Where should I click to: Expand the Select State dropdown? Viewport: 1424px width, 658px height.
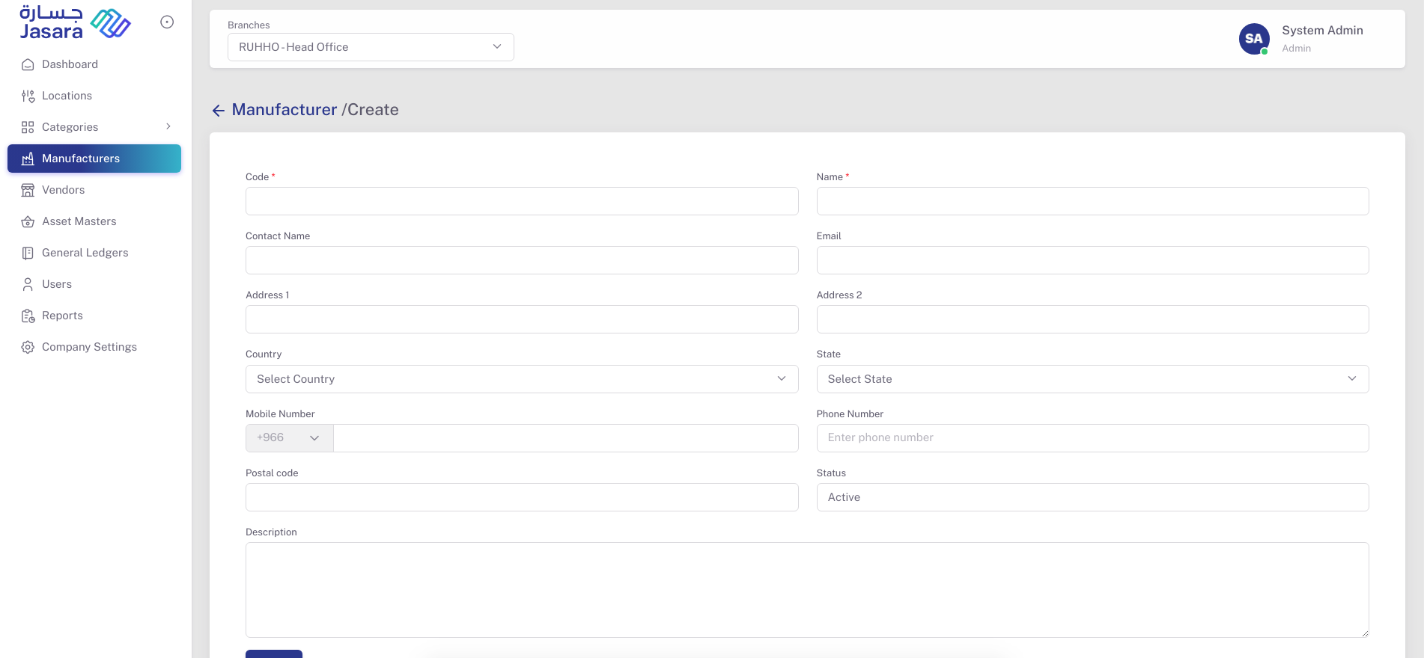click(1092, 379)
